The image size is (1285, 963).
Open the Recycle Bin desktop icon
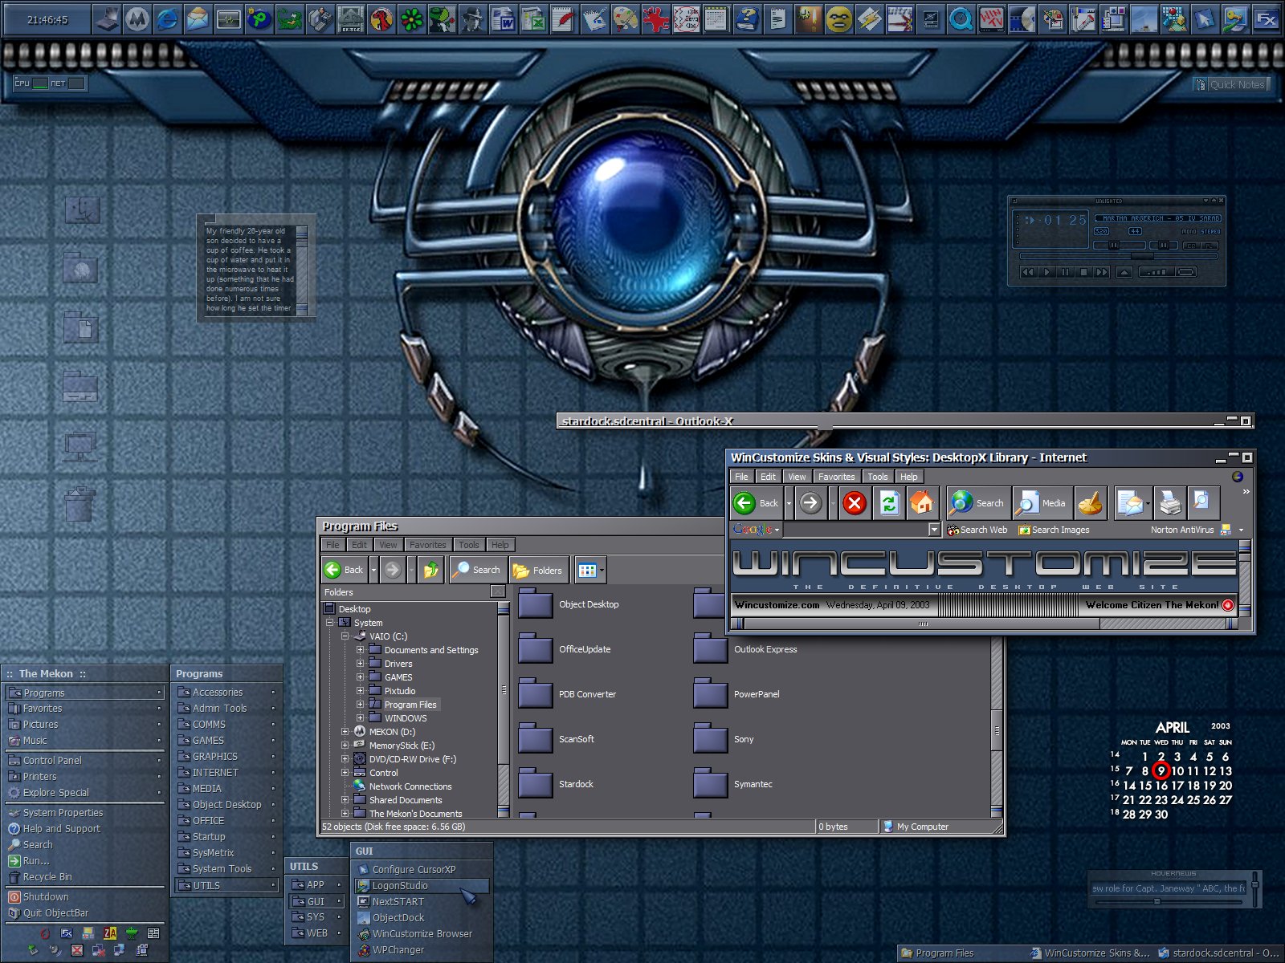click(x=81, y=503)
